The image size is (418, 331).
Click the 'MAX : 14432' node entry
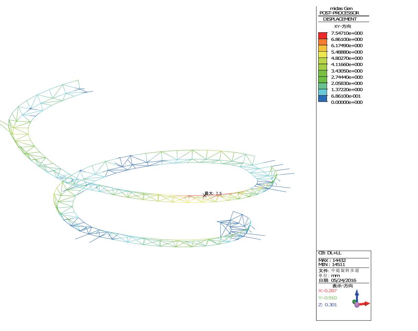tap(332, 260)
